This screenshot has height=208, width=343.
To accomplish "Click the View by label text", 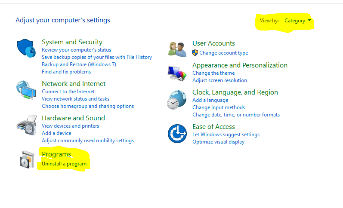I will [269, 21].
